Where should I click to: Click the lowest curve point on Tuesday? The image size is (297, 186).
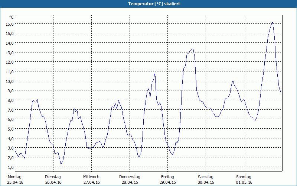click(61, 164)
